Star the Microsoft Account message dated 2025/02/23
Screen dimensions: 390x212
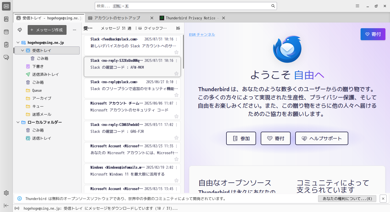tap(176, 159)
